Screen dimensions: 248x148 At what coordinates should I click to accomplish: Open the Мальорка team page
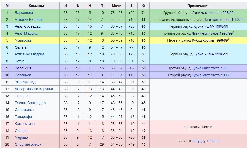pyautogui.click(x=23, y=40)
